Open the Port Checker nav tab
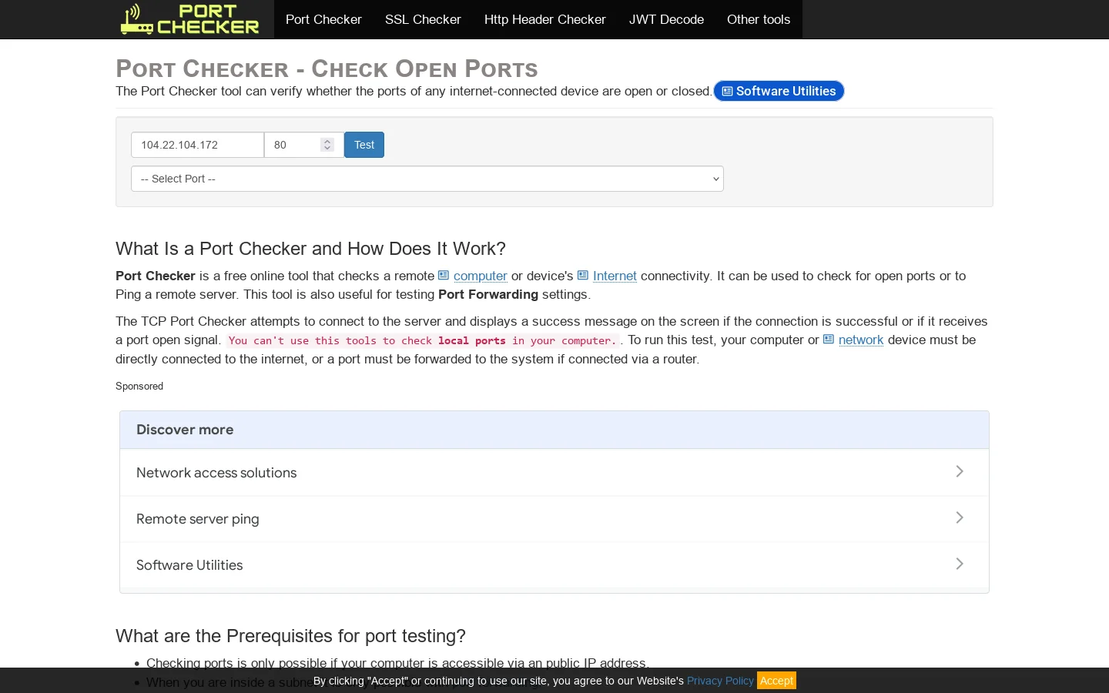The height and width of the screenshot is (693, 1109). 323,19
